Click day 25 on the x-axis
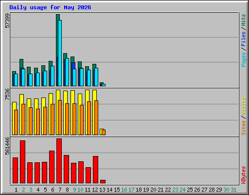 tap(190, 190)
